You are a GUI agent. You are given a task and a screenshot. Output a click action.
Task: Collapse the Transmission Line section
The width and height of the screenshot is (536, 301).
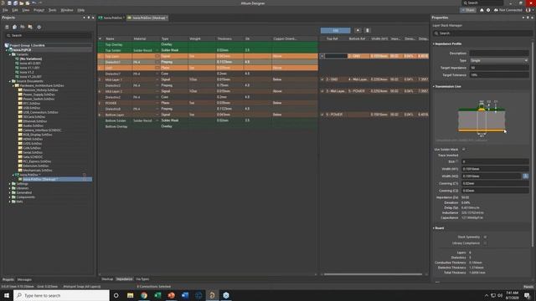pyautogui.click(x=434, y=87)
